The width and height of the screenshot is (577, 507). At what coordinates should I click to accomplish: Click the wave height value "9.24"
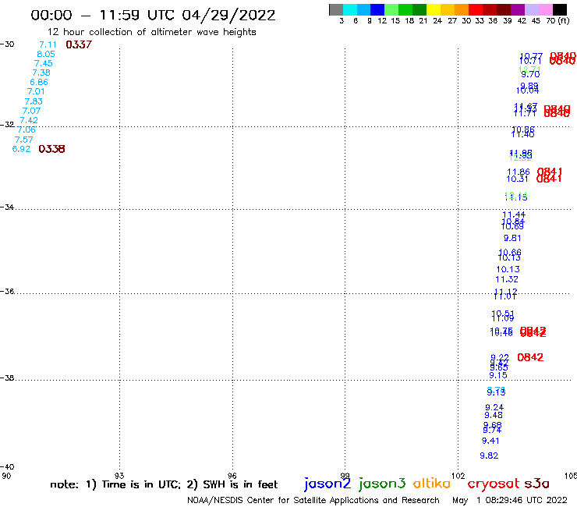494,408
